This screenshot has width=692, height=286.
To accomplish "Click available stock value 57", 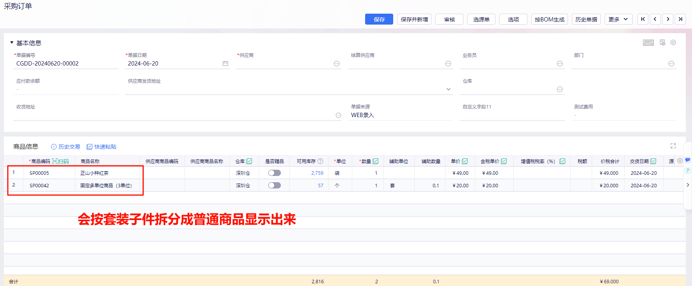I will click(321, 185).
